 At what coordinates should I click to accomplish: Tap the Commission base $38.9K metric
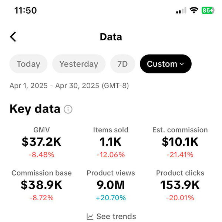click(41, 185)
